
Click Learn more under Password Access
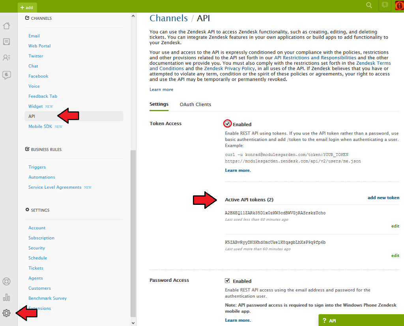click(238, 320)
